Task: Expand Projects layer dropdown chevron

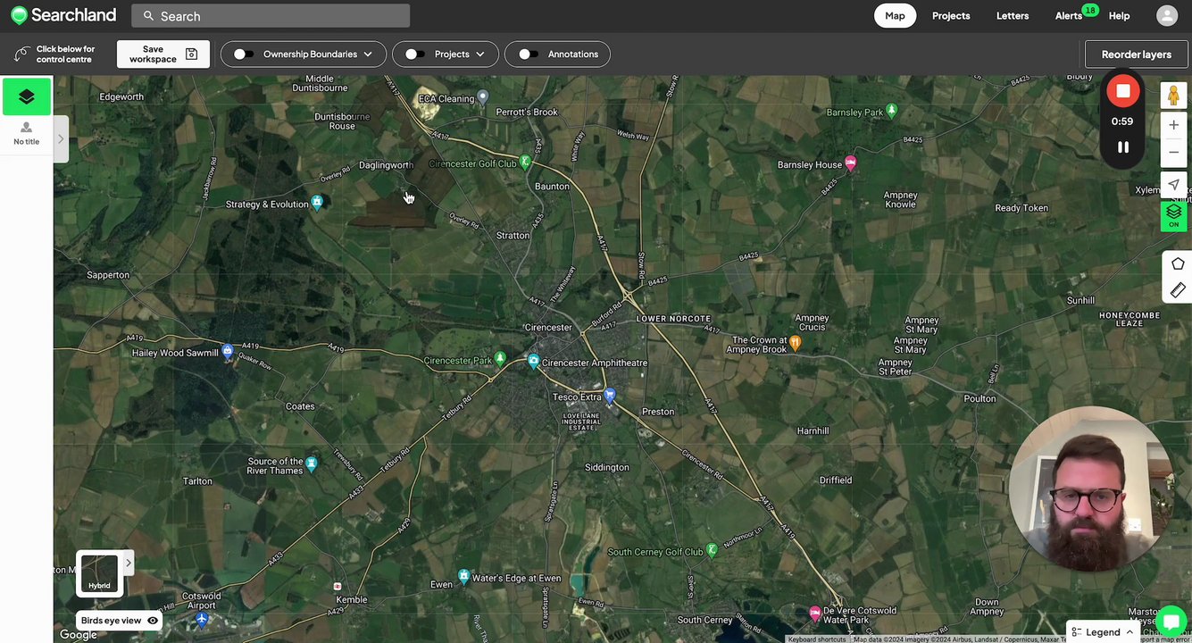Action: tap(480, 54)
